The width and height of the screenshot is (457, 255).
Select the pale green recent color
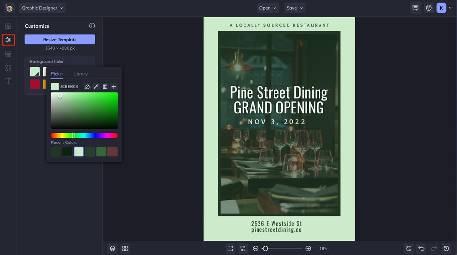click(79, 152)
